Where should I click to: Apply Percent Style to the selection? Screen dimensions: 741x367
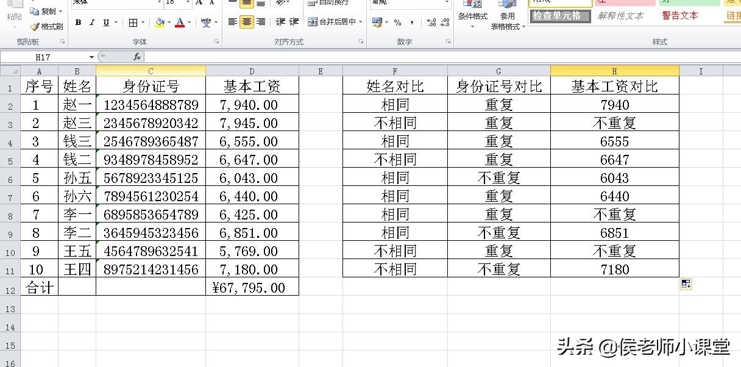coord(397,23)
